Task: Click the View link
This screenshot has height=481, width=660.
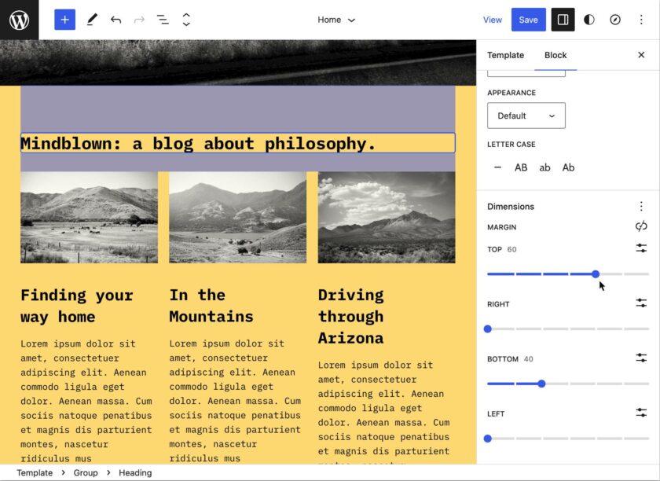Action: 493,20
